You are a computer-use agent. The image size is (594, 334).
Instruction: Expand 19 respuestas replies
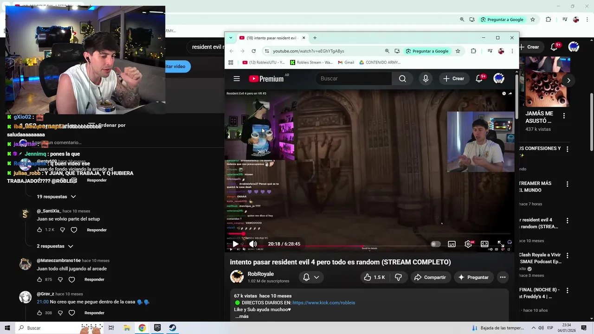click(57, 197)
